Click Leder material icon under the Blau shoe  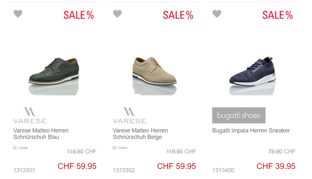click(15, 148)
